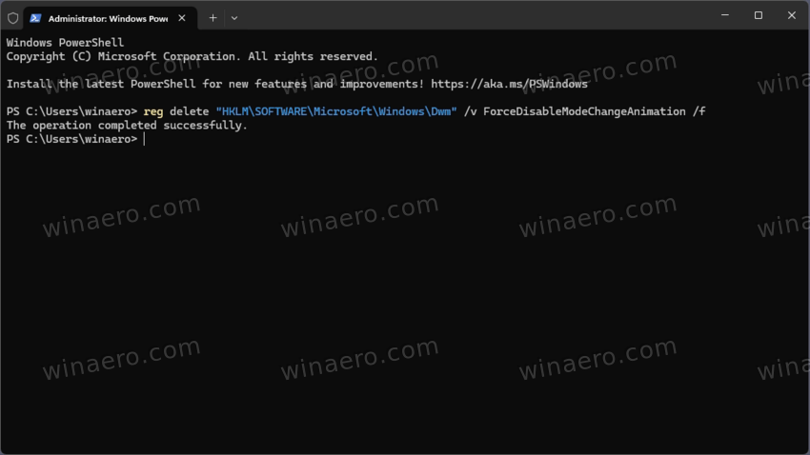This screenshot has width=810, height=455.
Task: Click the 'delete' word in command
Action: pos(189,112)
